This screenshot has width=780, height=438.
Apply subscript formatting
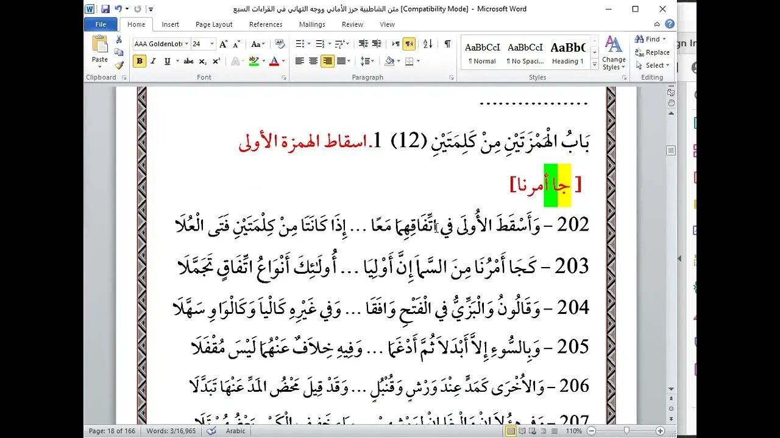tap(203, 61)
